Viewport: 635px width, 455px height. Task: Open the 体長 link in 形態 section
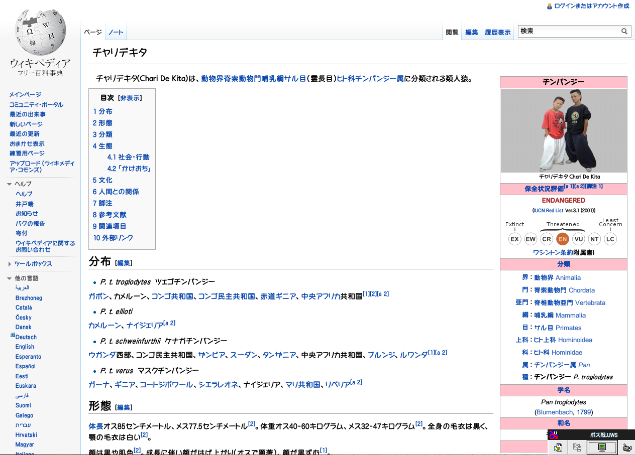pyautogui.click(x=95, y=426)
